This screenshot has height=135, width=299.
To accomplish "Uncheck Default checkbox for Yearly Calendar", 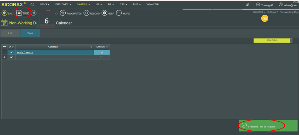I will tap(102, 52).
